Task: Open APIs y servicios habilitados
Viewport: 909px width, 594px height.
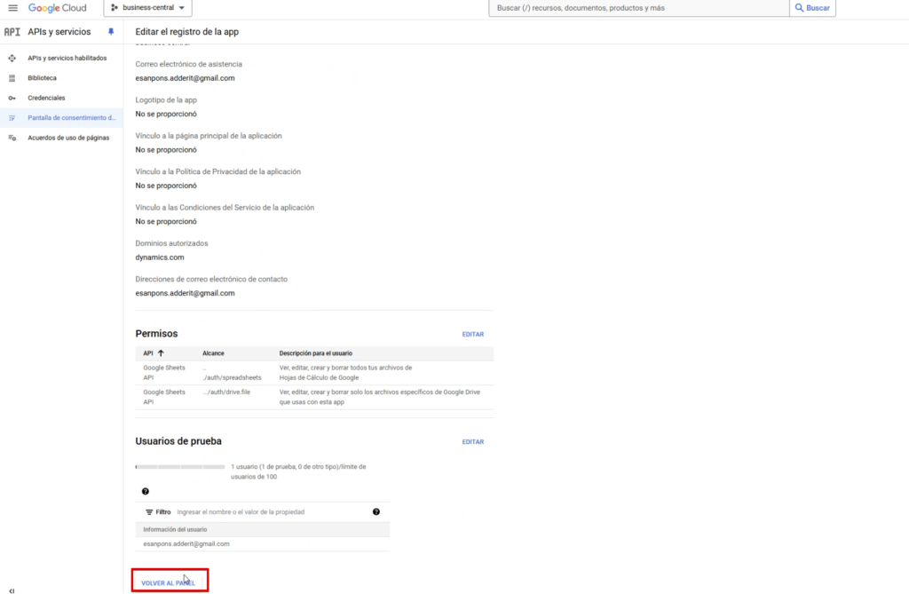Action: (67, 58)
